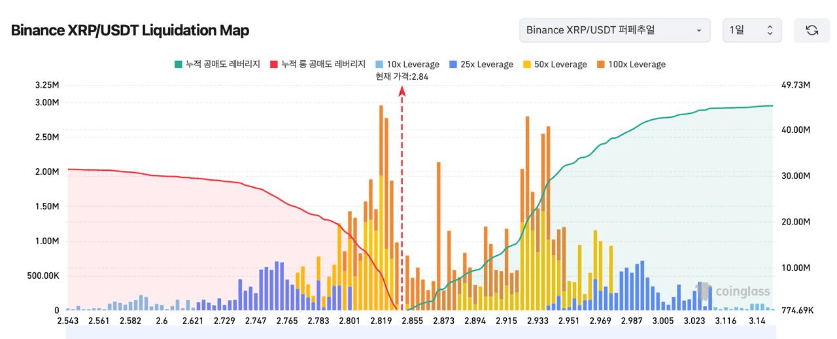Click the Binance XRP/USDT Liquidation Map title
This screenshot has width=837, height=339.
(130, 30)
